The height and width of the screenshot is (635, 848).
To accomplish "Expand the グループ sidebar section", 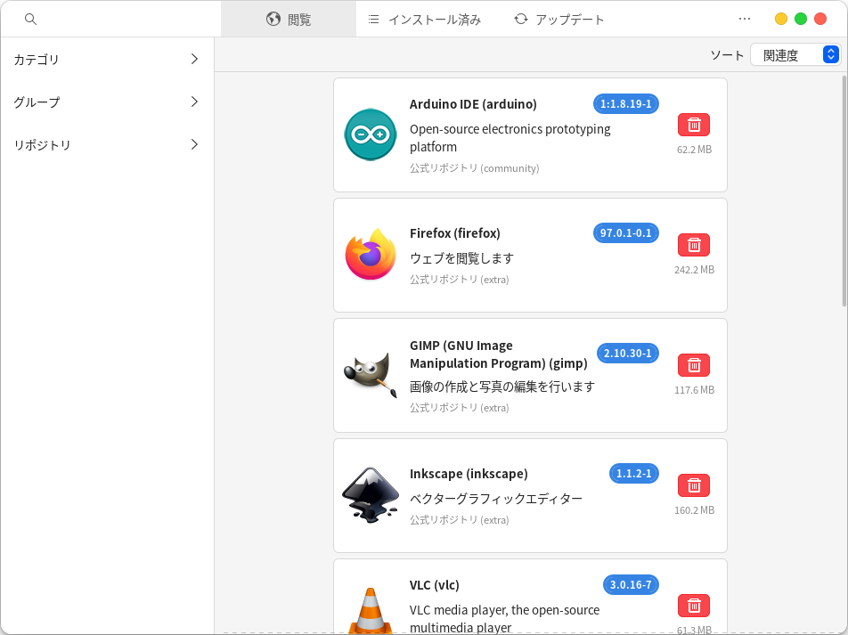I will coord(107,102).
